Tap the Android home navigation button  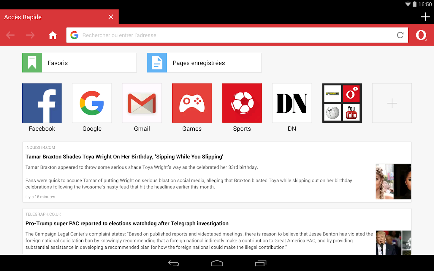coord(217,263)
